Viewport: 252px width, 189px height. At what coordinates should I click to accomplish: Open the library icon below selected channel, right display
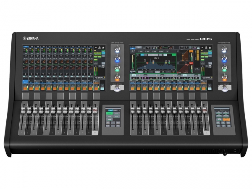133,51
